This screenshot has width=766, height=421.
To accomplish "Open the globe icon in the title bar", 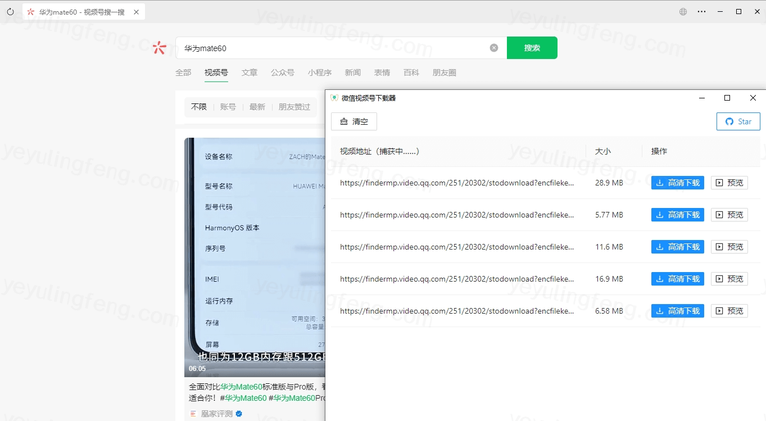I will (x=683, y=11).
